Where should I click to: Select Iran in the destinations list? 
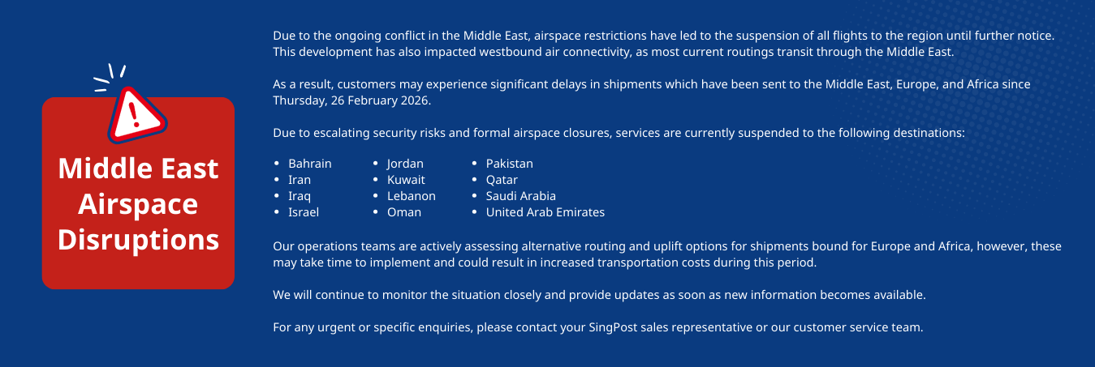(299, 180)
